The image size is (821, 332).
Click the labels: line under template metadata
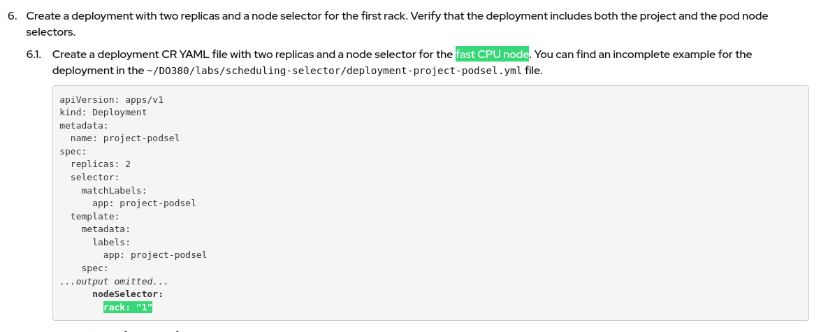tap(111, 243)
